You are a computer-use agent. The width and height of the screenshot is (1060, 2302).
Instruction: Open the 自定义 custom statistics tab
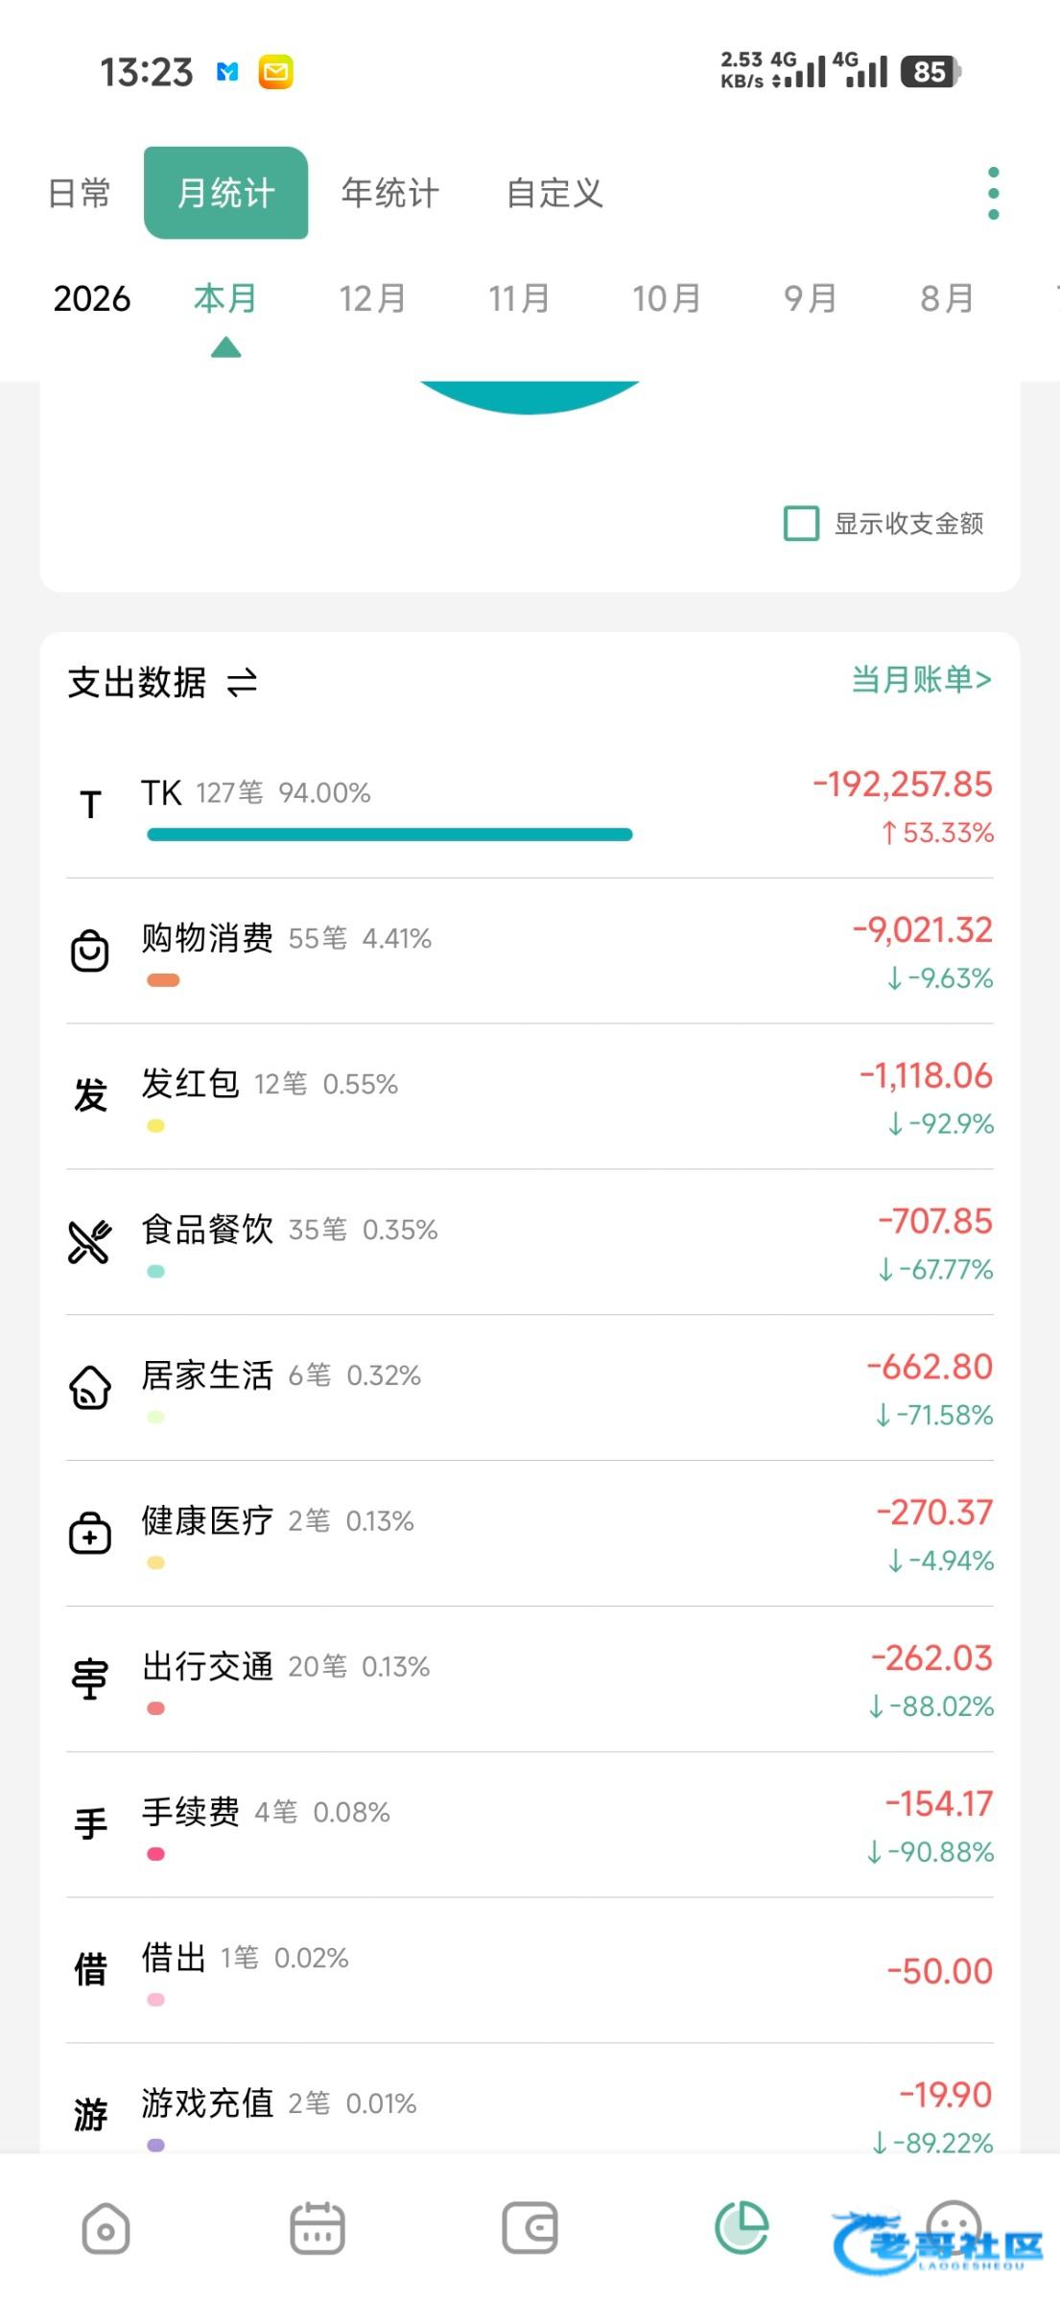pyautogui.click(x=554, y=193)
